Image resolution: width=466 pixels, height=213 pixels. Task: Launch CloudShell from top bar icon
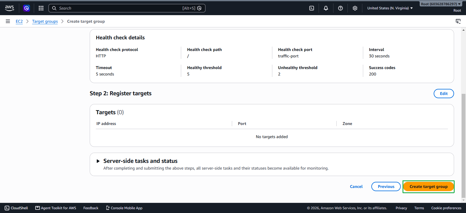tap(312, 8)
